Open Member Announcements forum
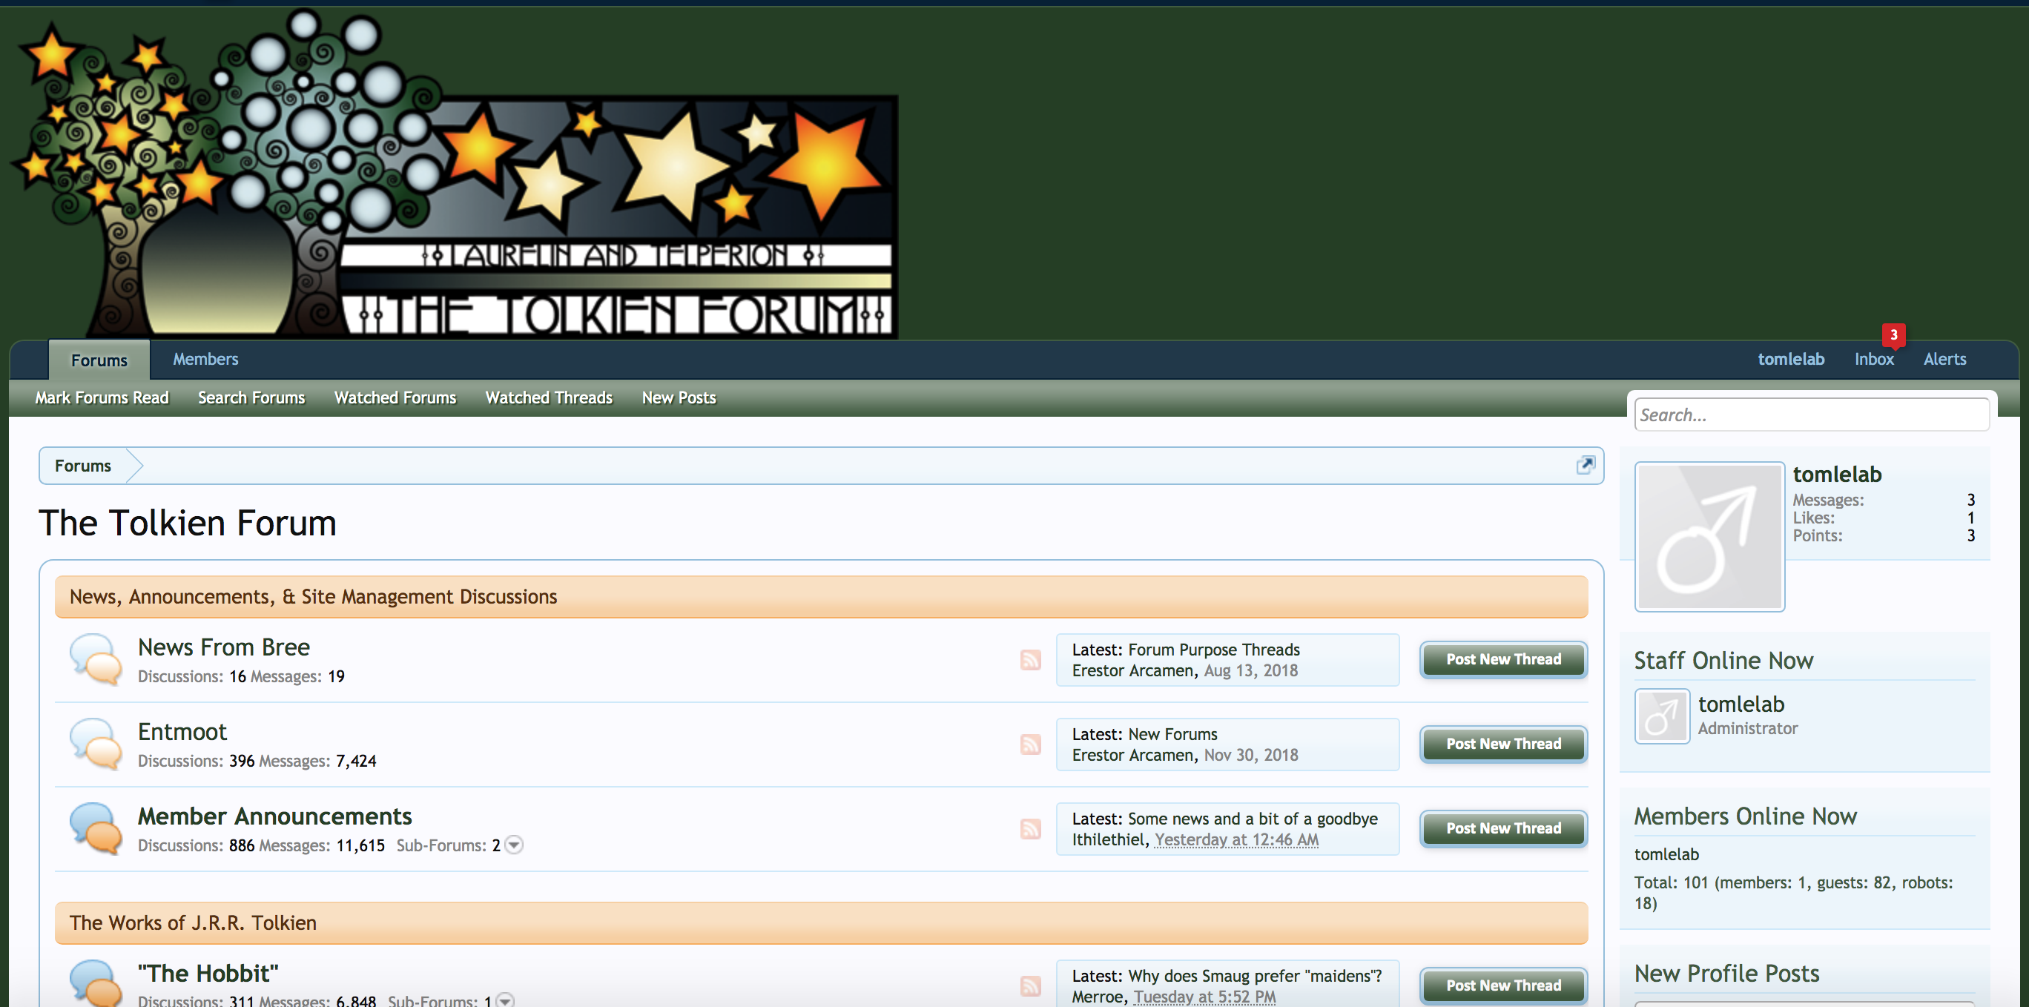The width and height of the screenshot is (2029, 1007). point(275,816)
